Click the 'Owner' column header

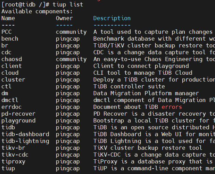coord(64,18)
